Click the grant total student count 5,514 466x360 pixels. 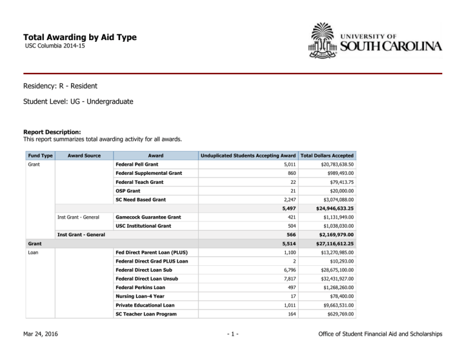pyautogui.click(x=289, y=243)
